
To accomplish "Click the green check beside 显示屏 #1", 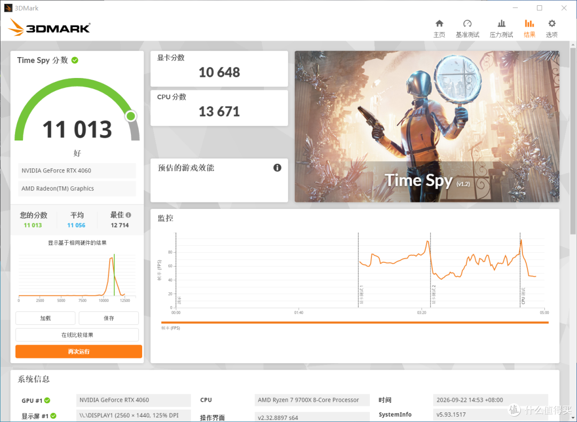I will (53, 416).
